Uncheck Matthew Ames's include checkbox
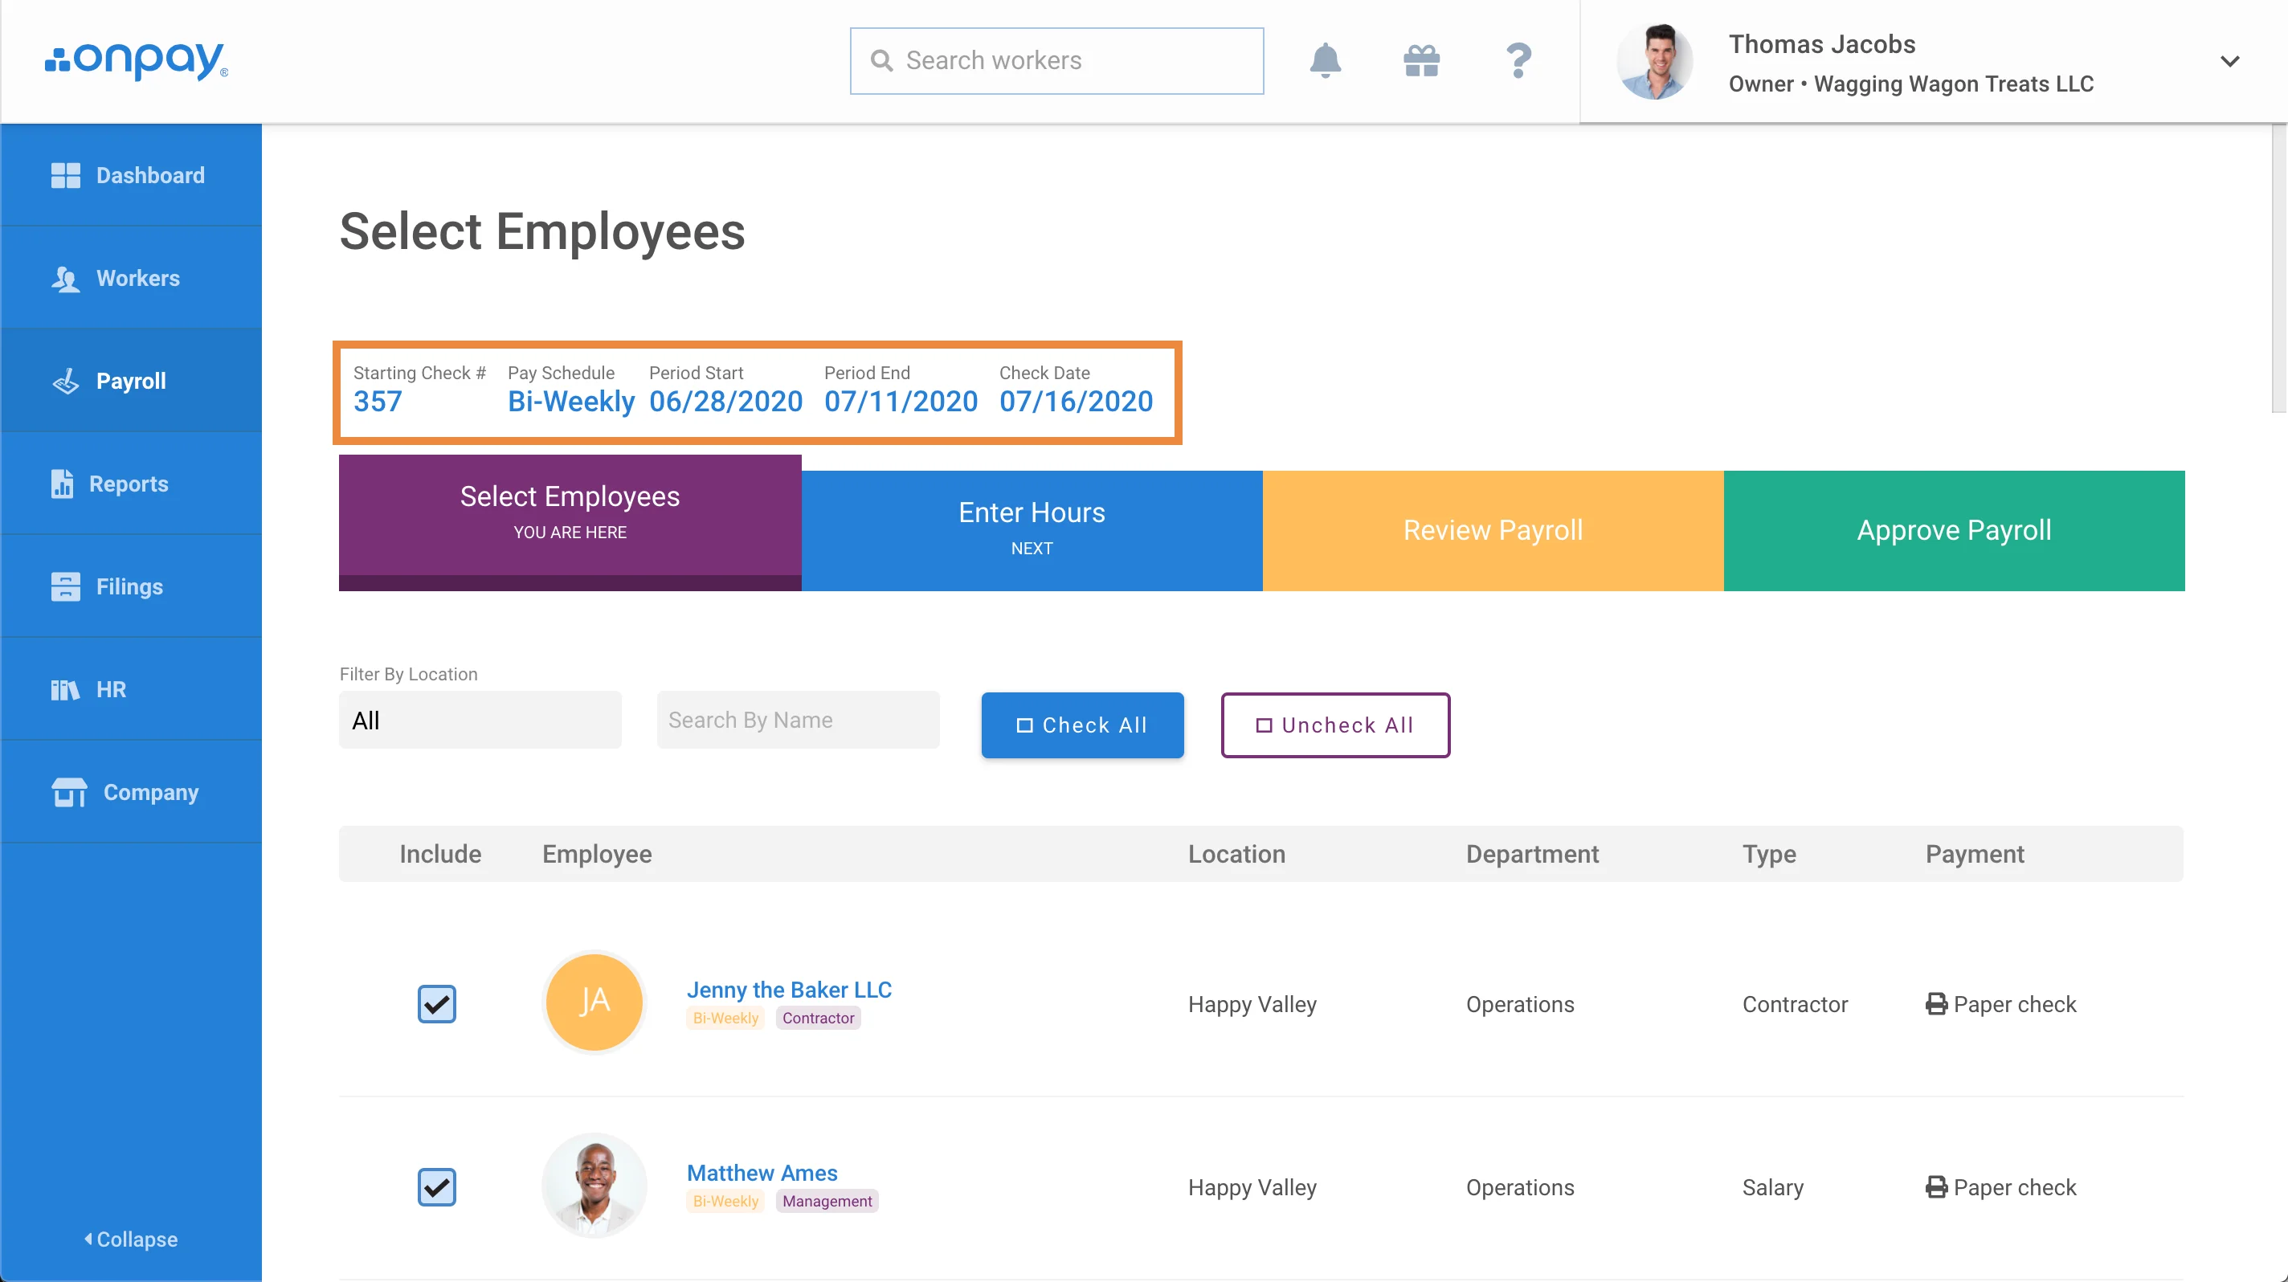The width and height of the screenshot is (2288, 1282). (x=436, y=1187)
